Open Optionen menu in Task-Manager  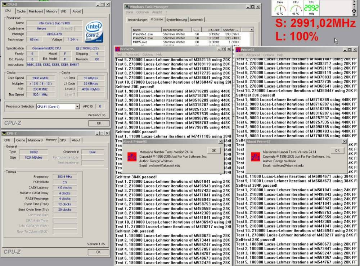pyautogui.click(x=142, y=12)
